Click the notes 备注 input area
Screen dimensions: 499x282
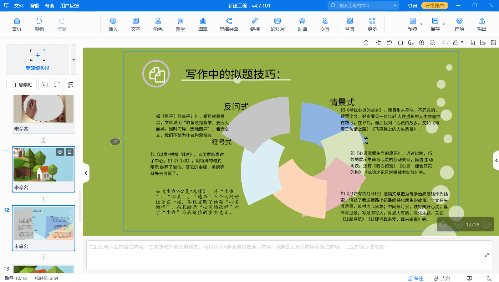click(284, 255)
